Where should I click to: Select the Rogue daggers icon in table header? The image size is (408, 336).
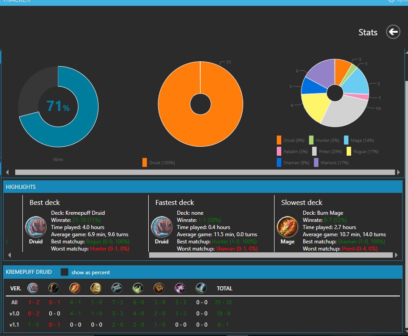pyautogui.click(x=138, y=288)
